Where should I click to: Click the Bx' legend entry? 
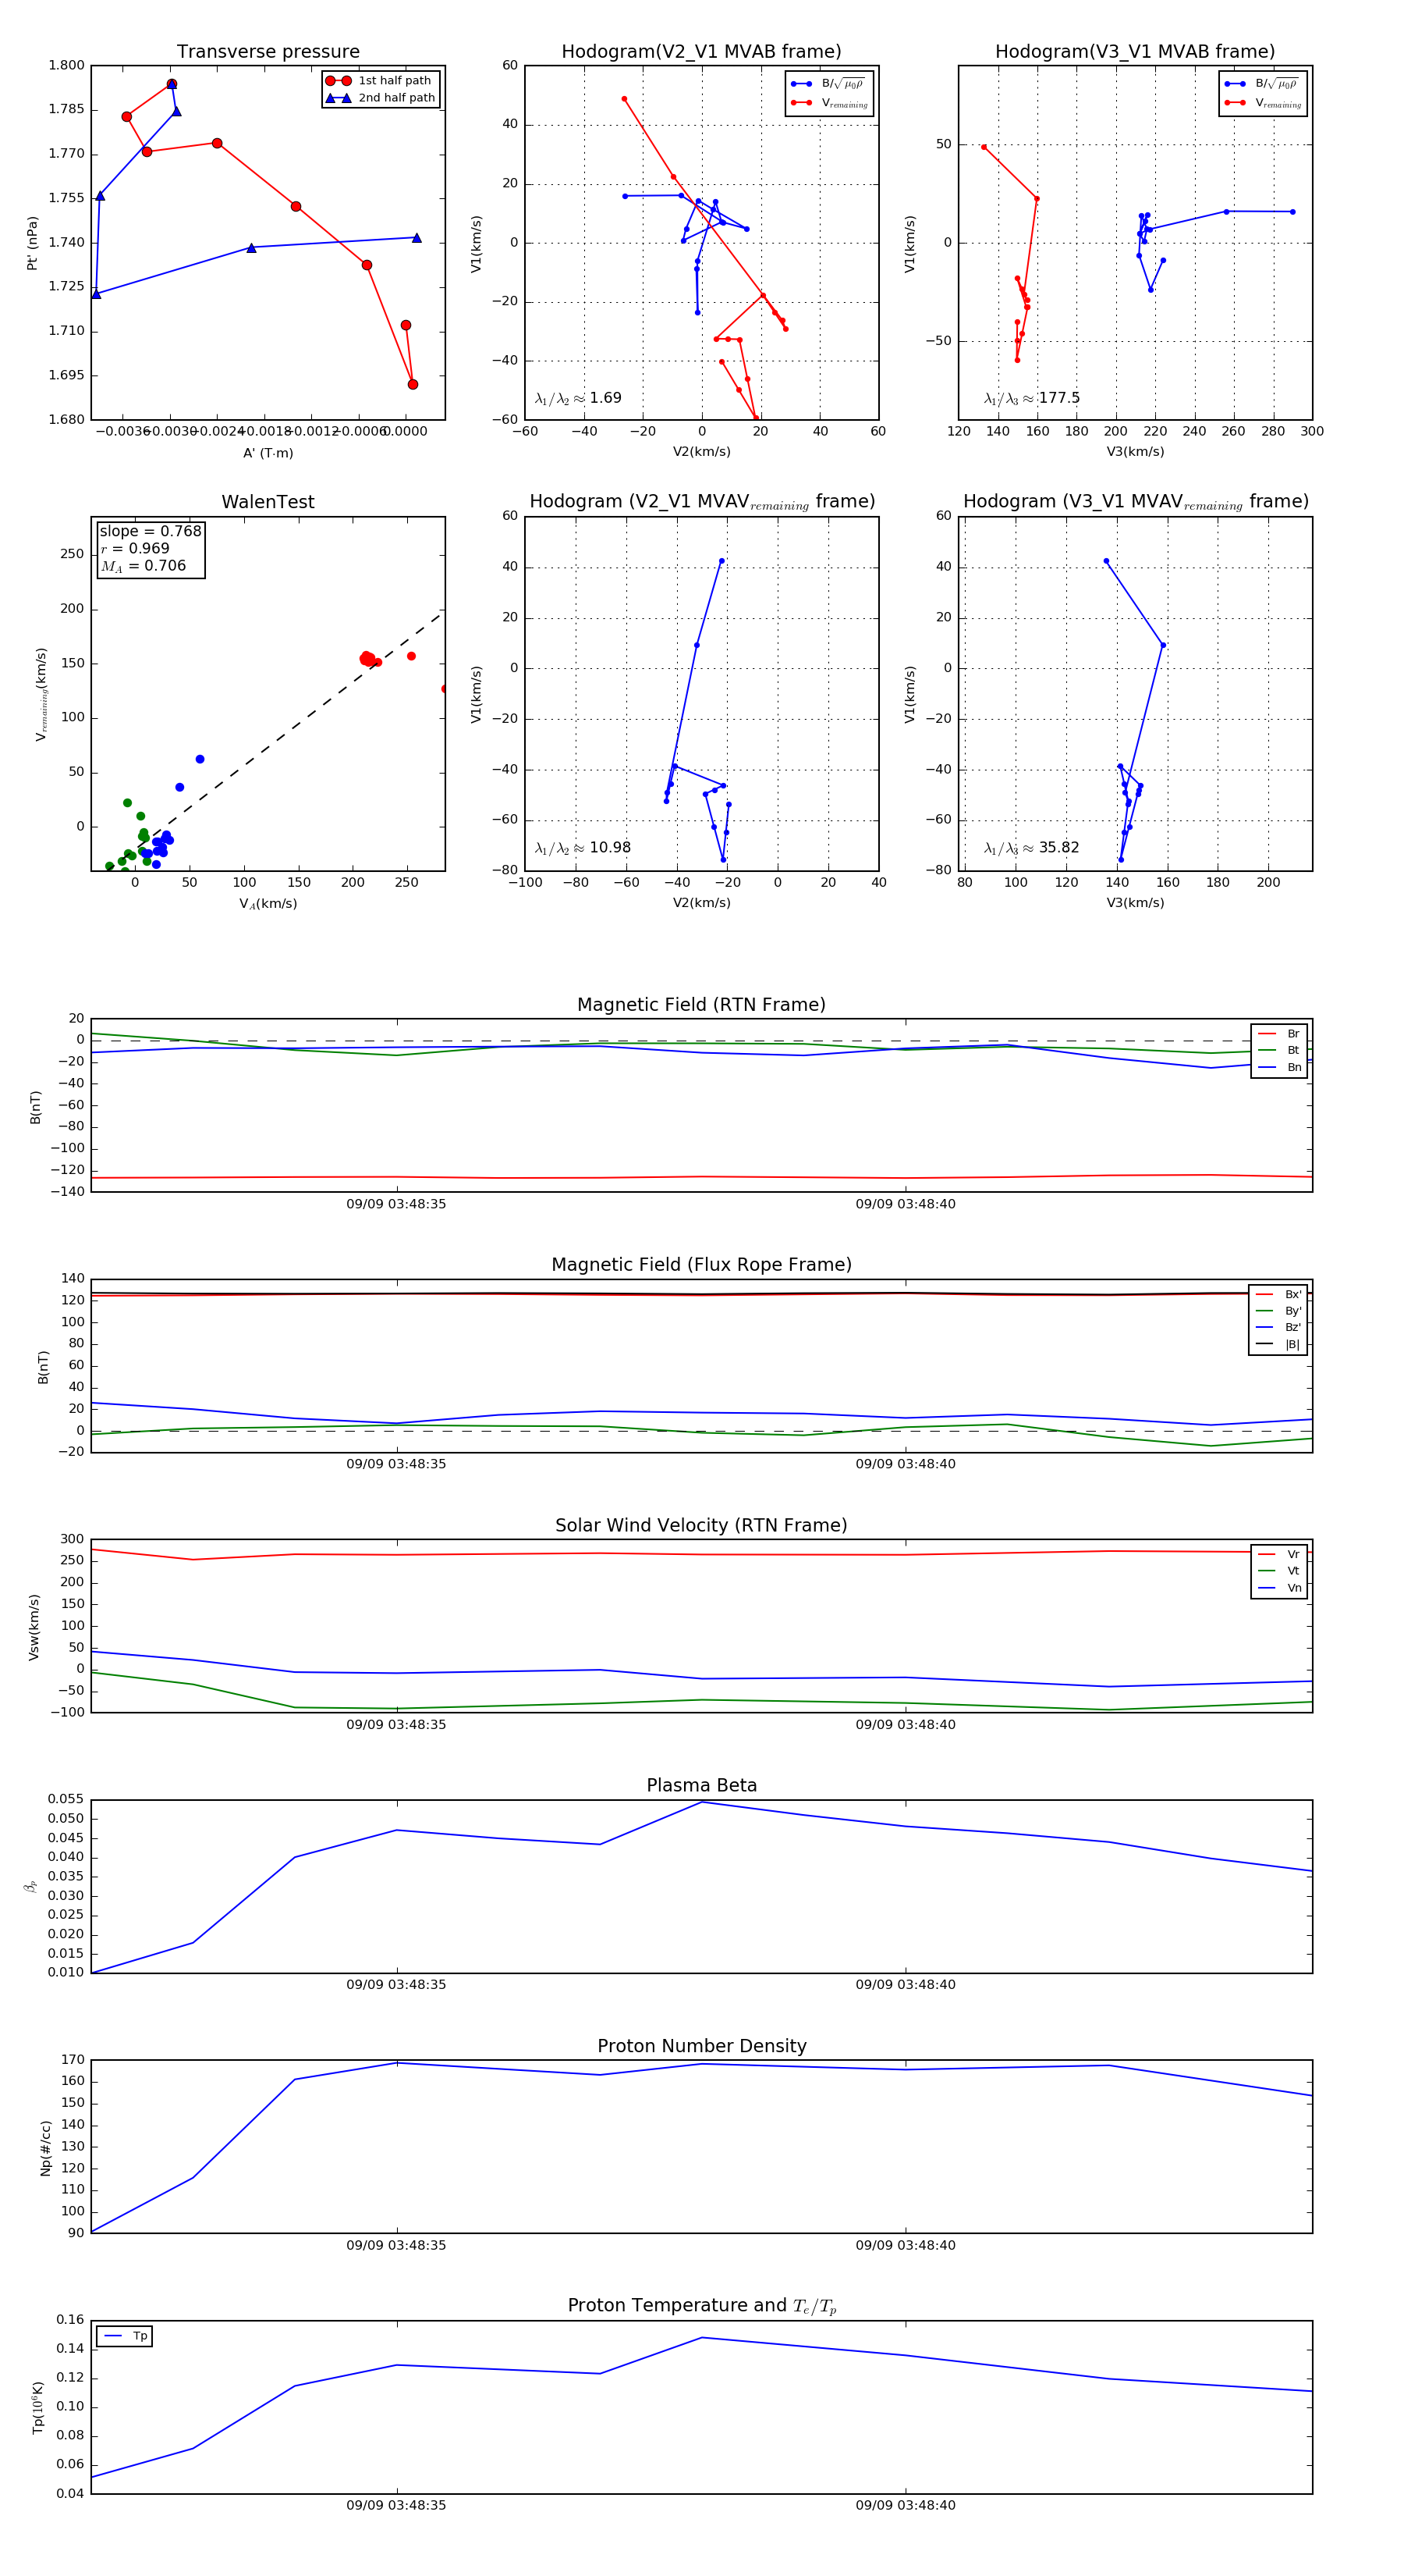click(x=1278, y=1295)
